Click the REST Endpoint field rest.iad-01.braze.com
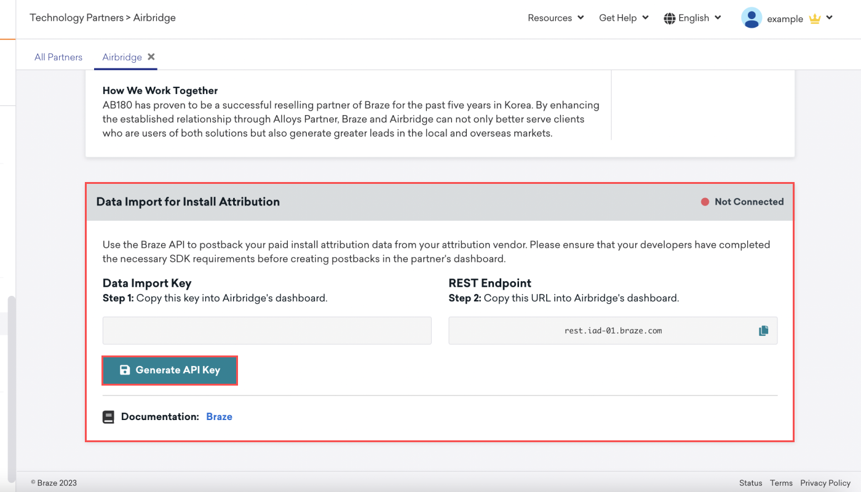The height and width of the screenshot is (492, 861). click(x=613, y=331)
